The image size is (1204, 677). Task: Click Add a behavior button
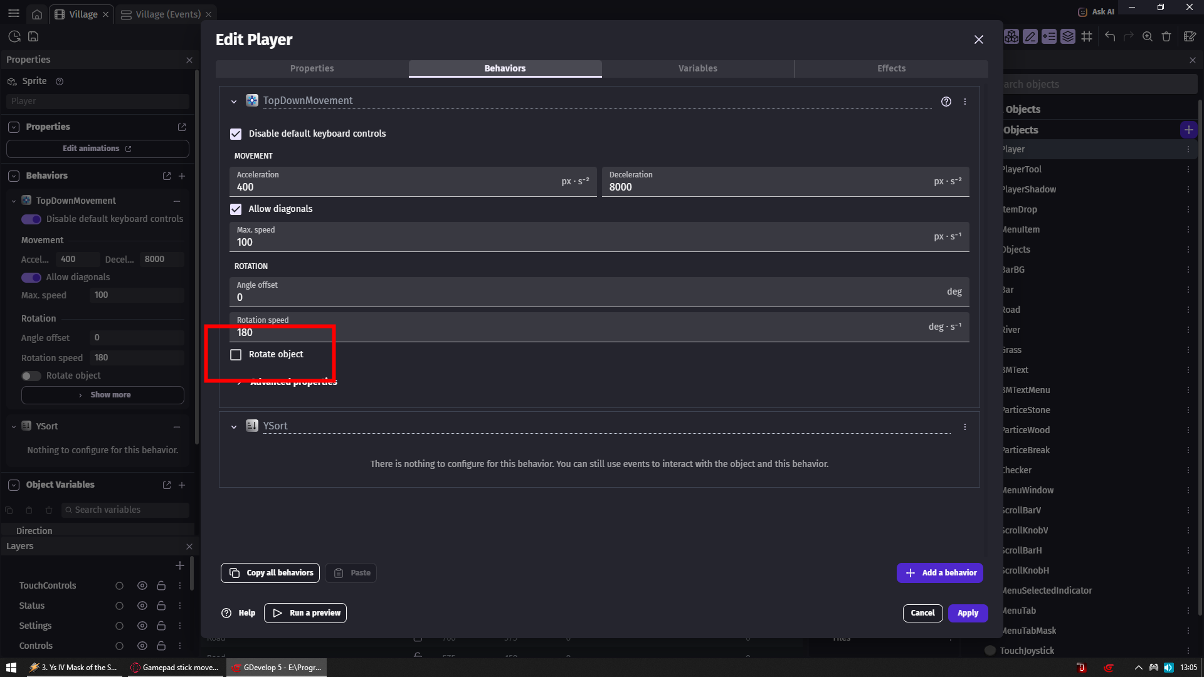click(939, 572)
